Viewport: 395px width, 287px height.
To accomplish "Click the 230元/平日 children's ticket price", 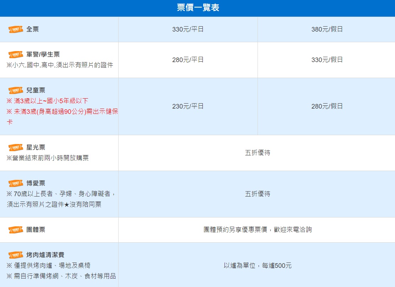I will coord(188,106).
